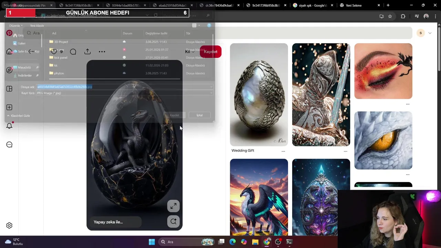This screenshot has width=441, height=248.
Task: Open Chrome tab search dropdown arrow
Action: point(5,6)
